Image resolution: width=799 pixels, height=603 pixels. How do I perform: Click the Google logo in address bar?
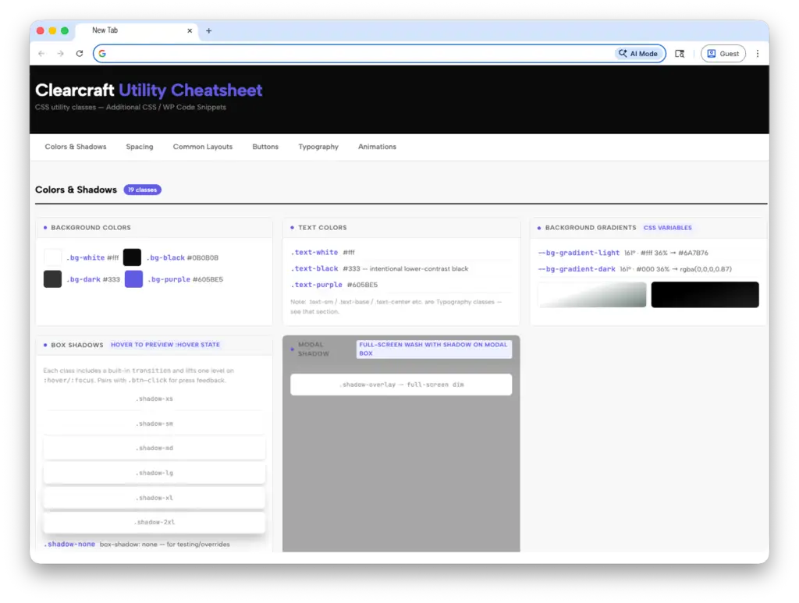(x=102, y=54)
